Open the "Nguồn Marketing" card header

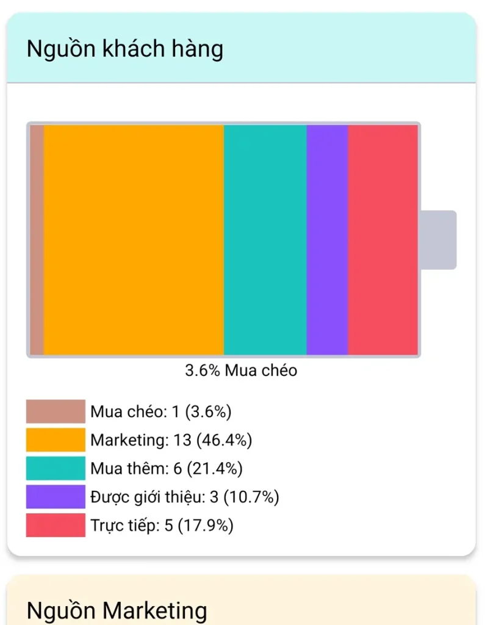(x=117, y=610)
